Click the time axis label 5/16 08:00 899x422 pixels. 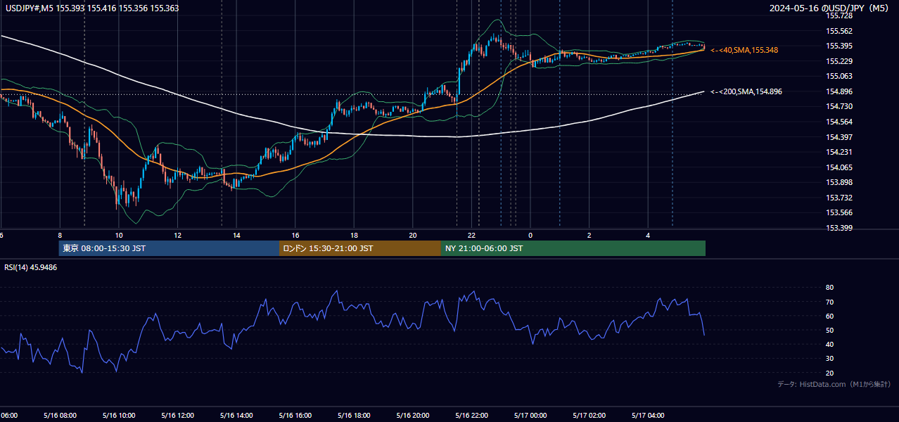coord(60,416)
